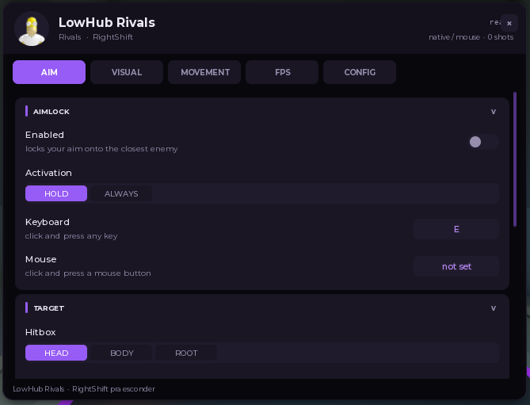
Task: Choose HEAD as the hitbox
Action: pyautogui.click(x=56, y=353)
